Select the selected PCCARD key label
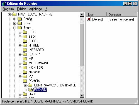The height and width of the screenshot is (105, 139). pyautogui.click(x=40, y=90)
